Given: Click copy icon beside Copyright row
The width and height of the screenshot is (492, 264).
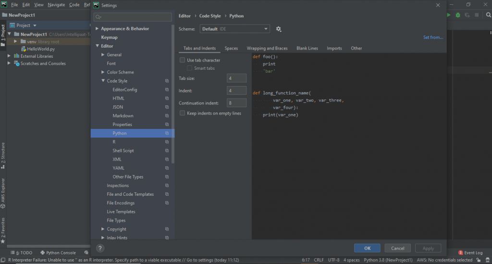Looking at the screenshot, I should (167, 229).
